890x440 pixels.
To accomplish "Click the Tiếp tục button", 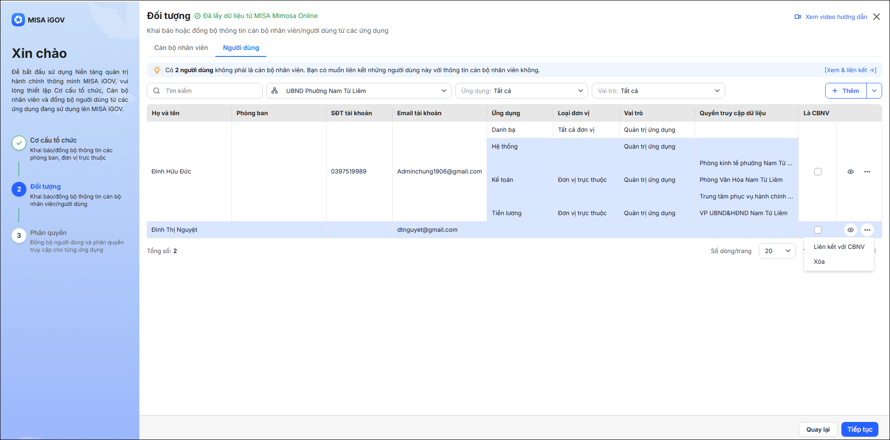I will pyautogui.click(x=860, y=429).
